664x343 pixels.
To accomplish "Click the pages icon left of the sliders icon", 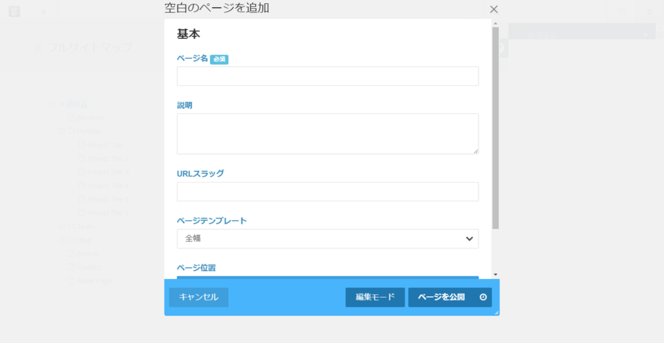I will (x=621, y=11).
